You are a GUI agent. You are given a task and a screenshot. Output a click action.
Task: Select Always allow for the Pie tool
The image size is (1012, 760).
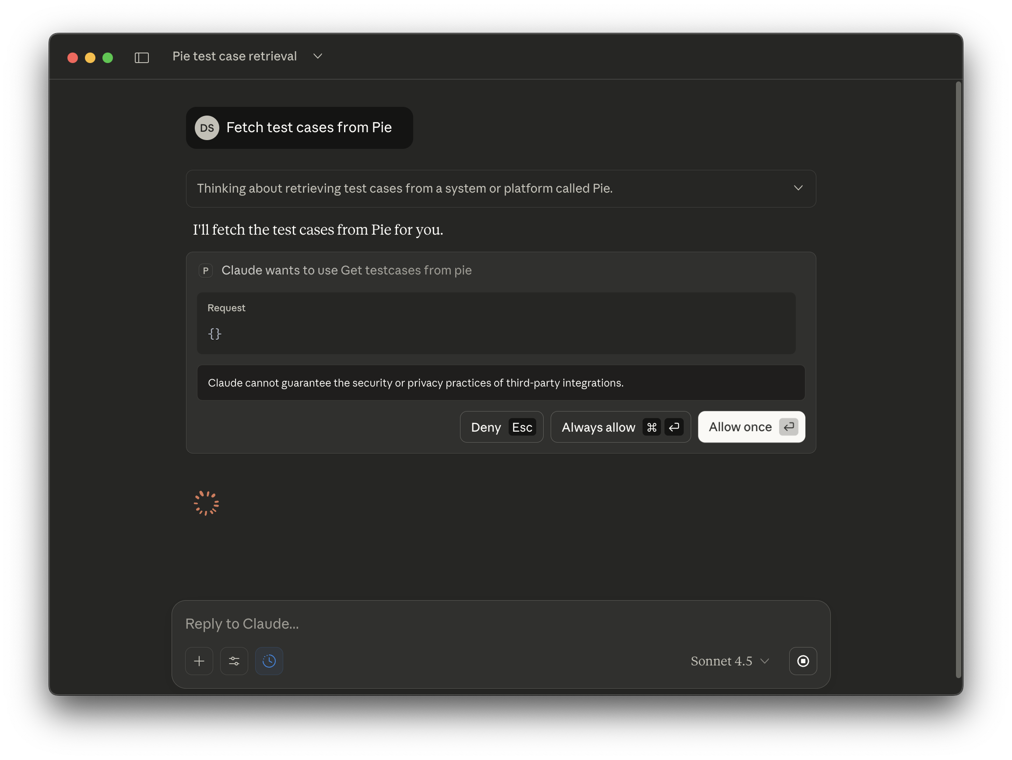[620, 426]
